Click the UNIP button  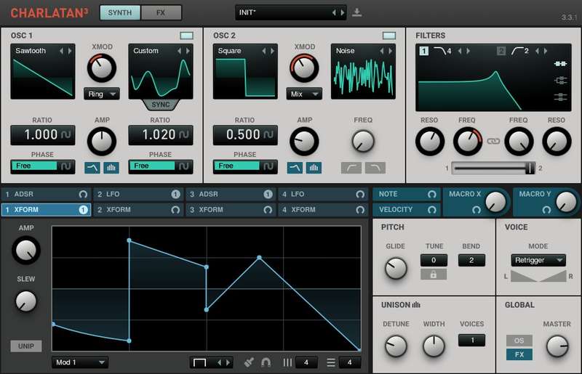(25, 346)
